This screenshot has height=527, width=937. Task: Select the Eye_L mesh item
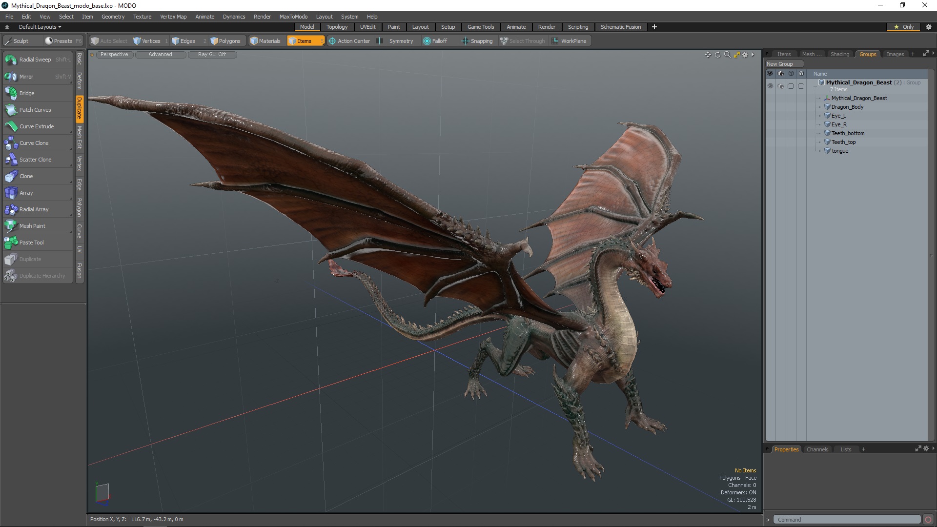tap(838, 116)
